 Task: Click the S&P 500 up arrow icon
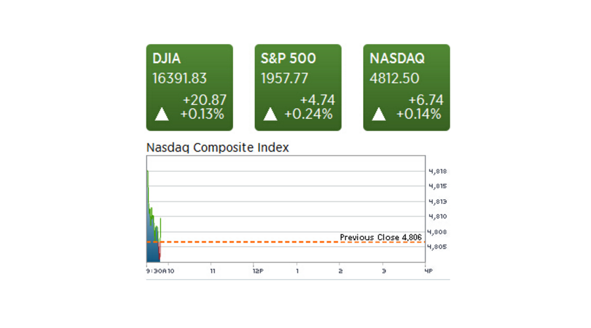click(270, 115)
